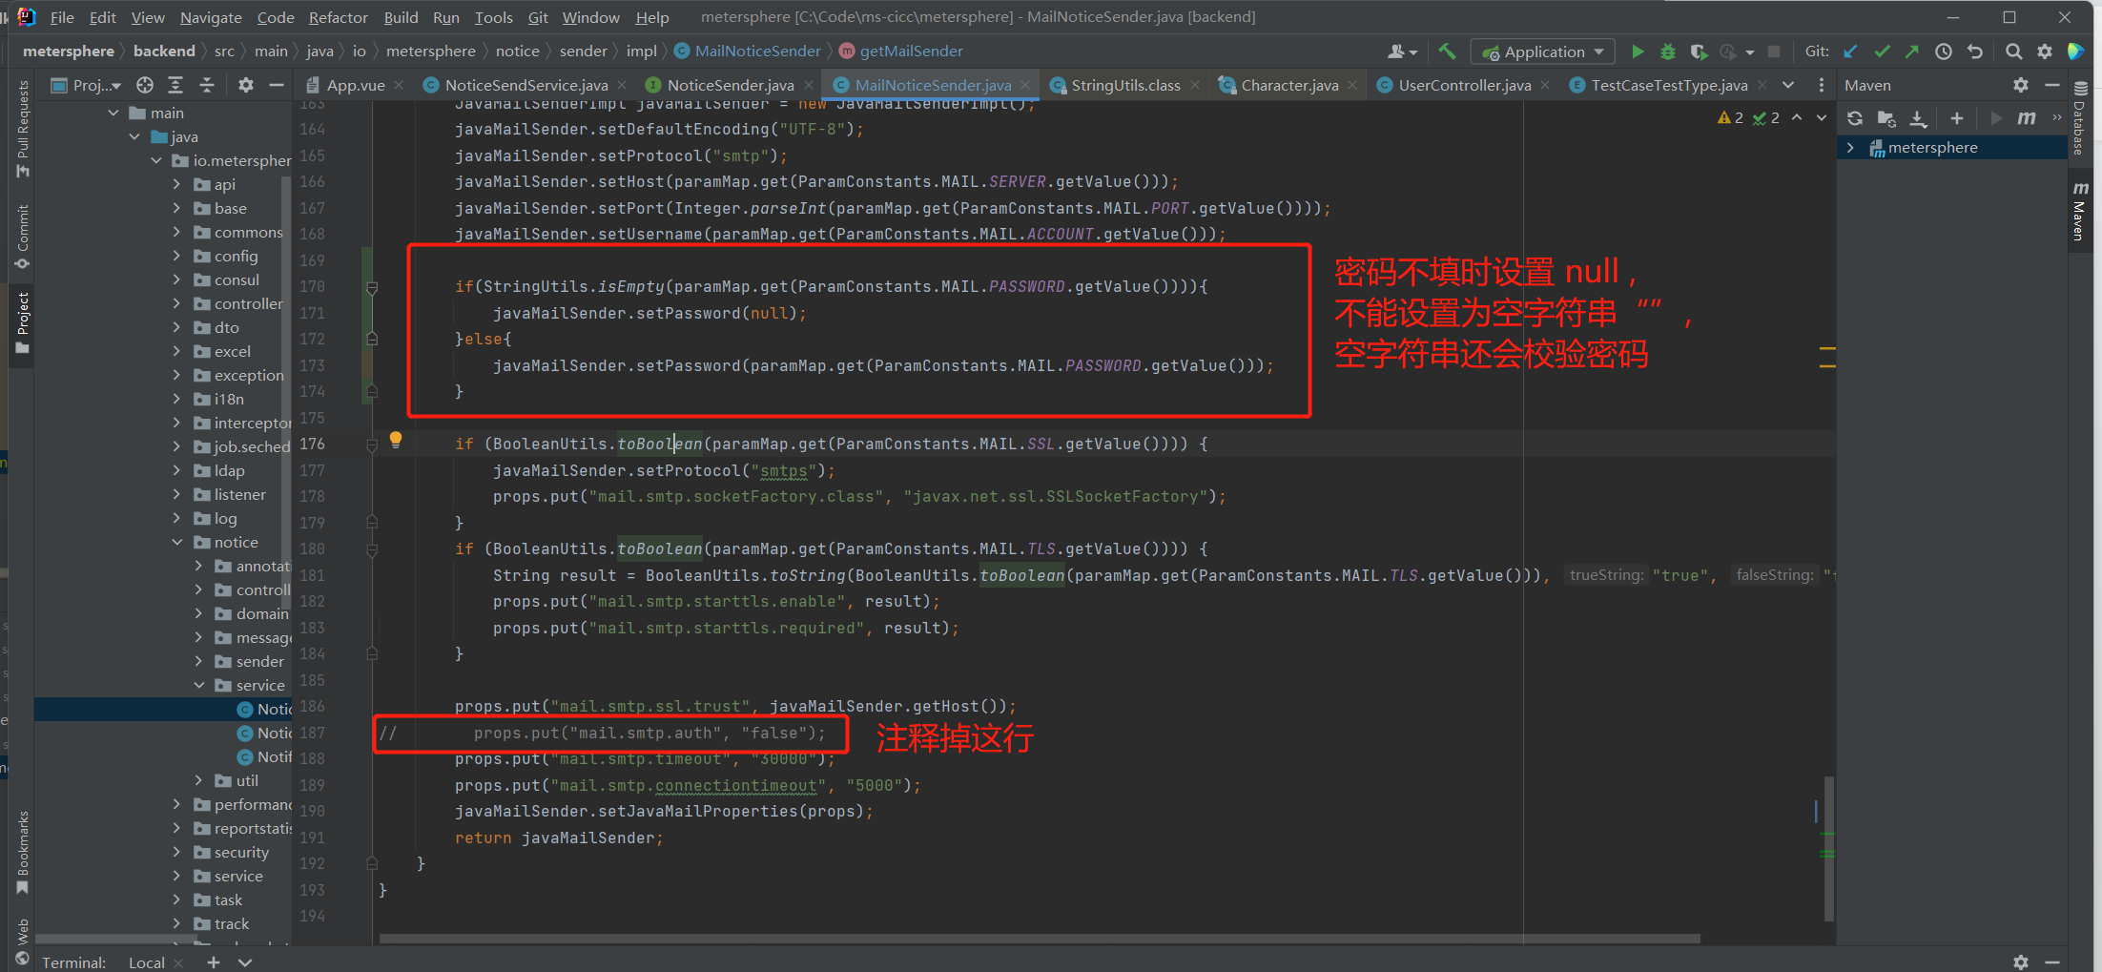Viewport: 2102px width, 972px height.
Task: Collapse the notice package in tree
Action: click(177, 542)
